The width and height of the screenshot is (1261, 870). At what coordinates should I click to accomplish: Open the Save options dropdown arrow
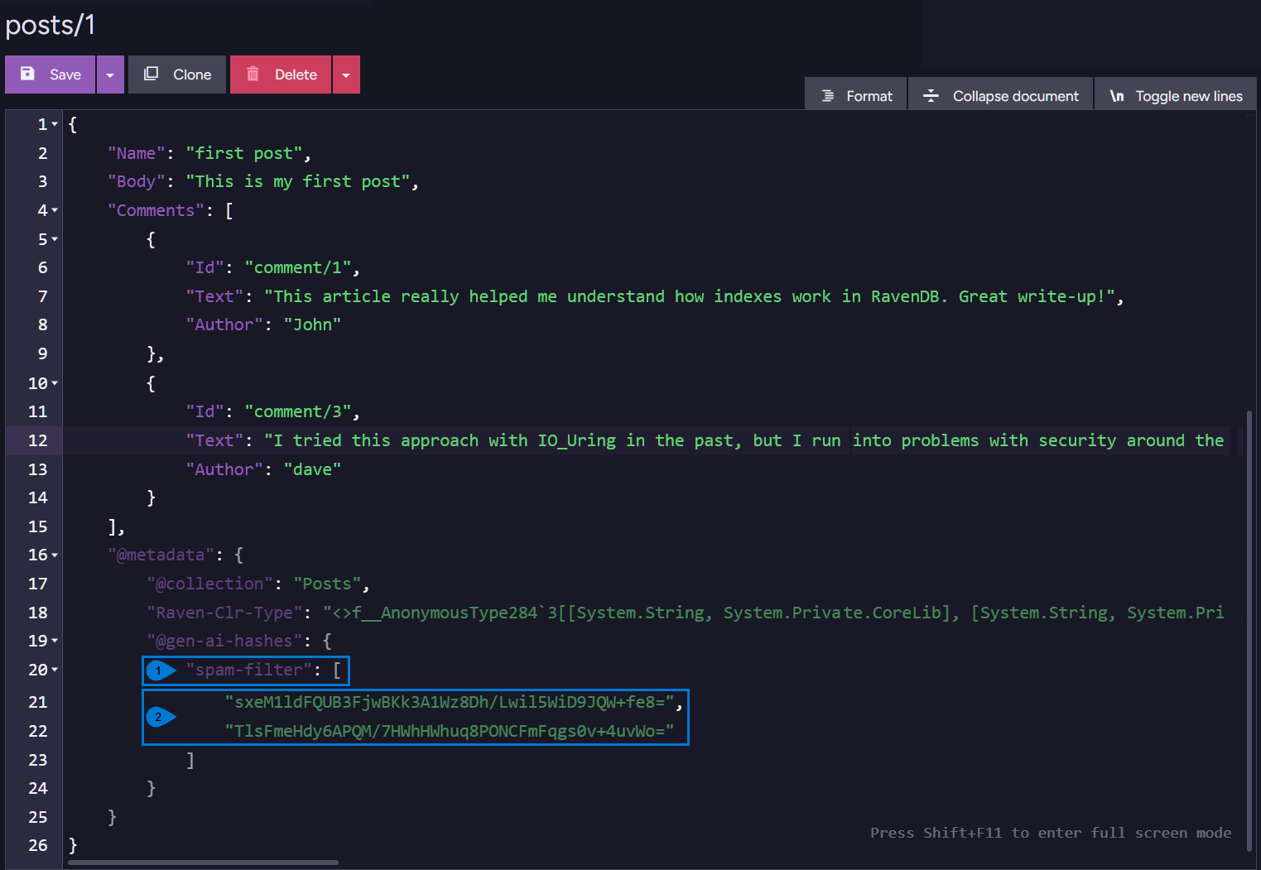coord(110,75)
